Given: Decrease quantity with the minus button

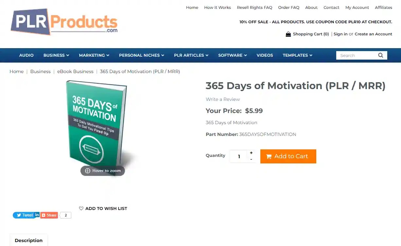Looking at the screenshot, I should 251,159.
